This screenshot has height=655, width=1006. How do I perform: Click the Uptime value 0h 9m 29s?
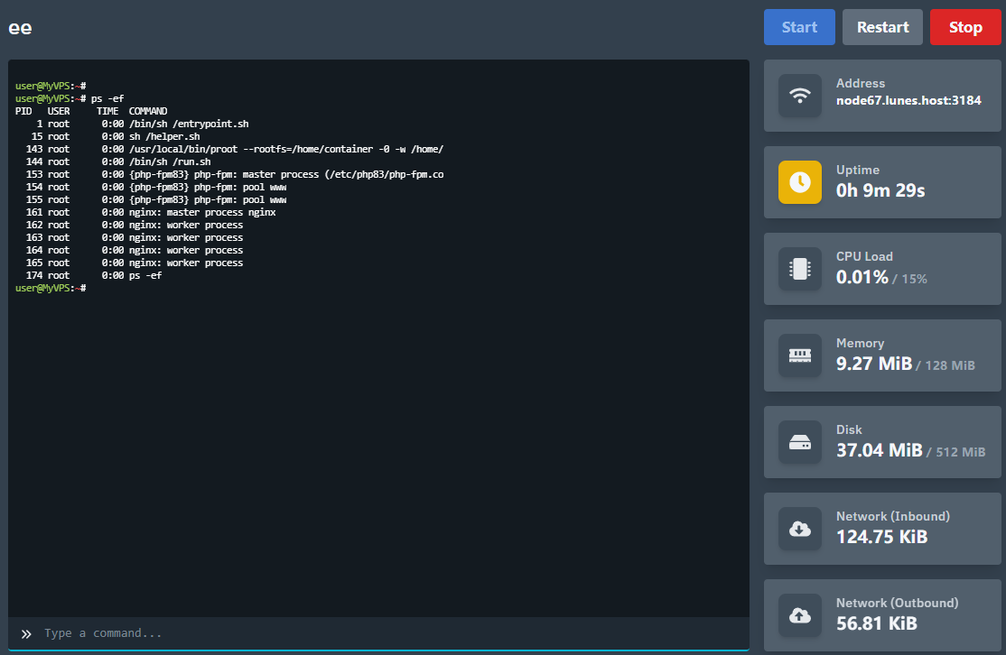point(880,190)
